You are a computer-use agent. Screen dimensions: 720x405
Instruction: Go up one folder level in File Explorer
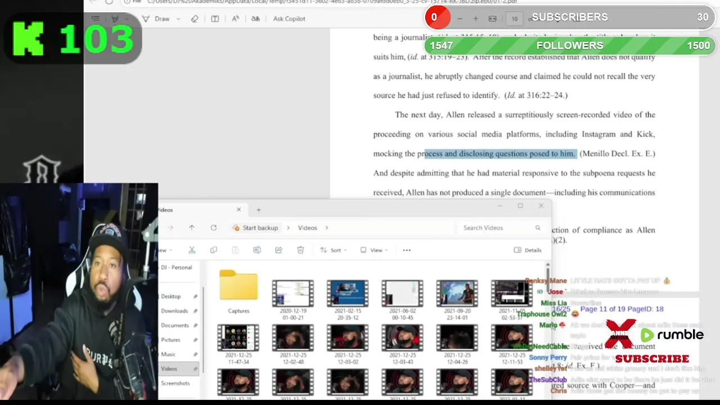click(x=192, y=228)
